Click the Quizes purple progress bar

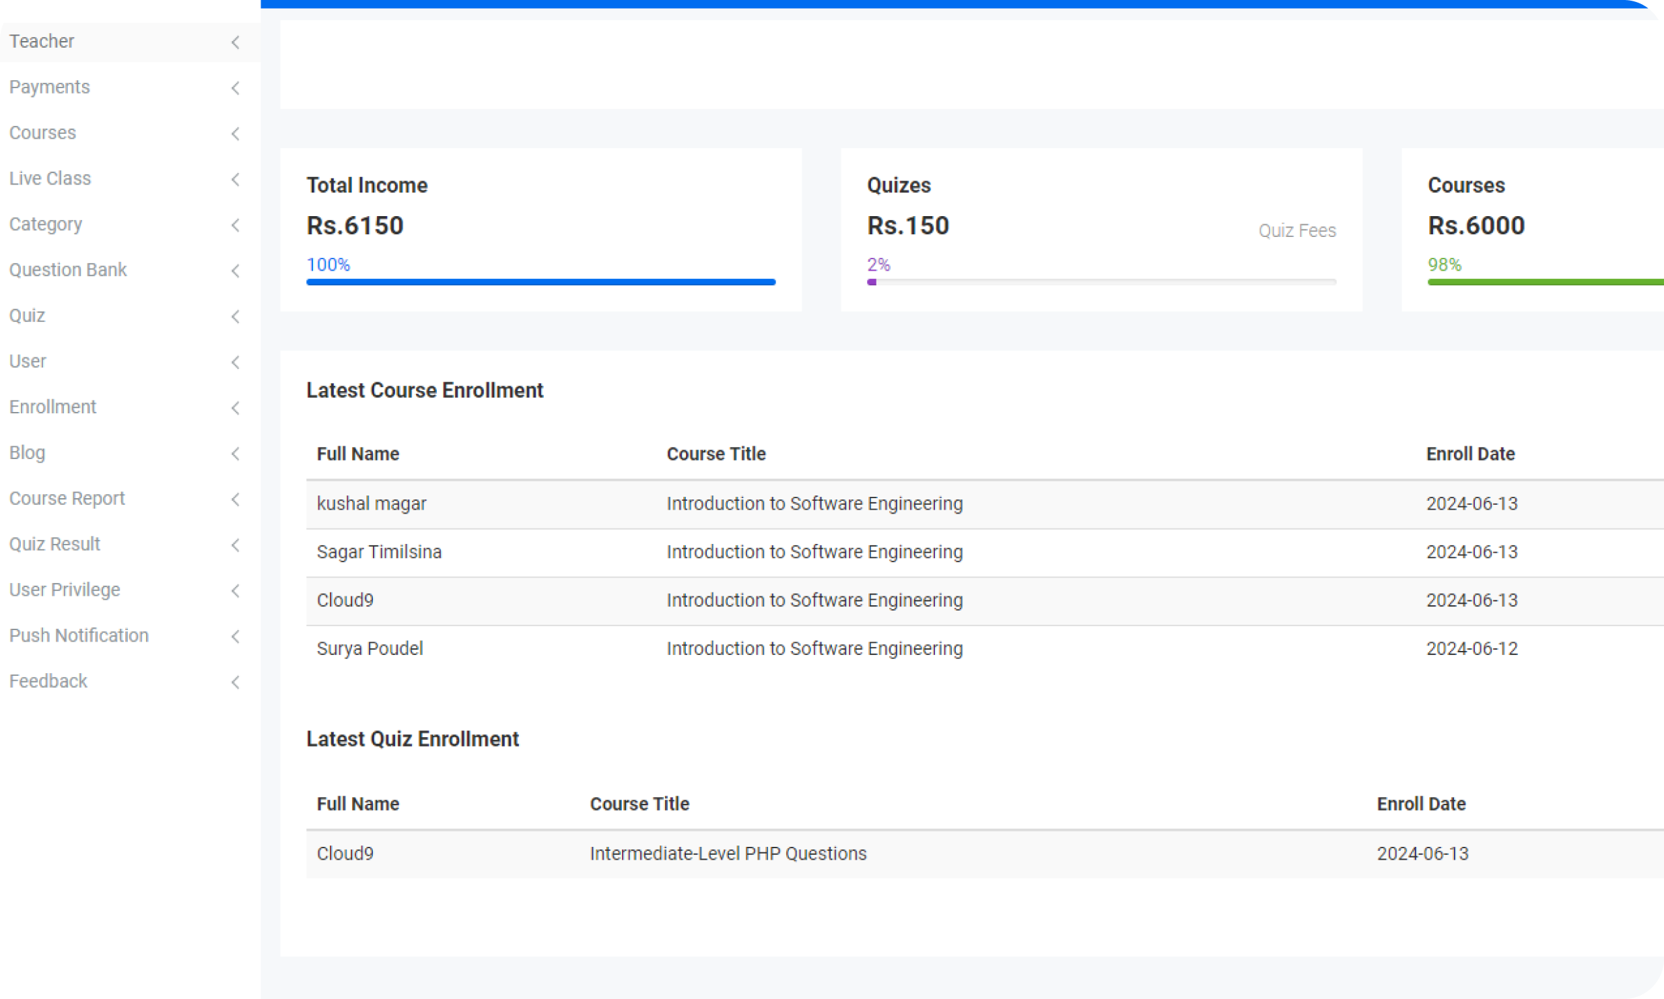(1101, 282)
